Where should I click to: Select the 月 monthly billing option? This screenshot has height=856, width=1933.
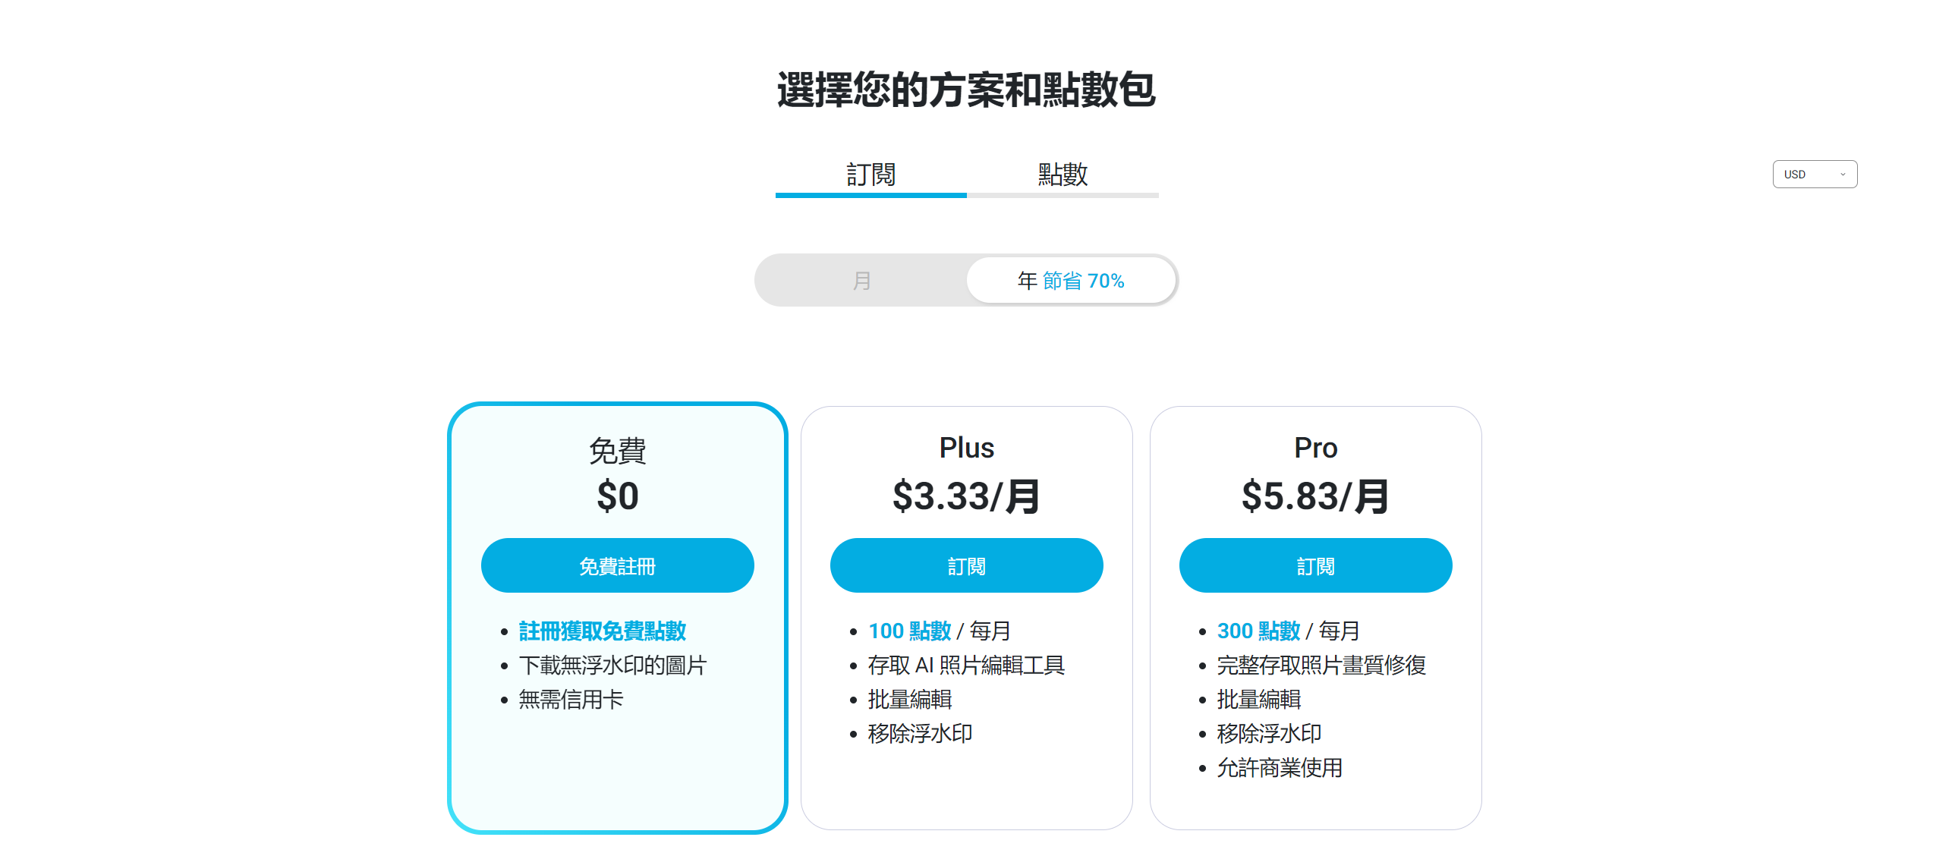pos(861,281)
